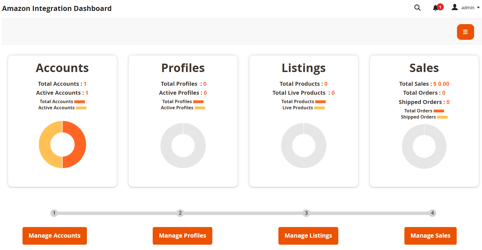
Task: Click the admin user avatar icon
Action: tap(454, 7)
